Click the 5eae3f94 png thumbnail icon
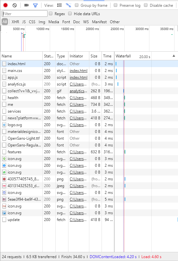 [x=4, y=199]
